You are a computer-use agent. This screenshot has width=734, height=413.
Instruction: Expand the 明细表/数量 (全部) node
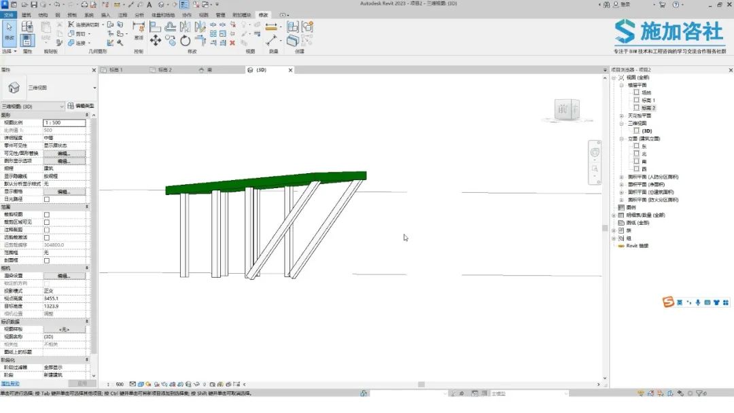coord(614,215)
